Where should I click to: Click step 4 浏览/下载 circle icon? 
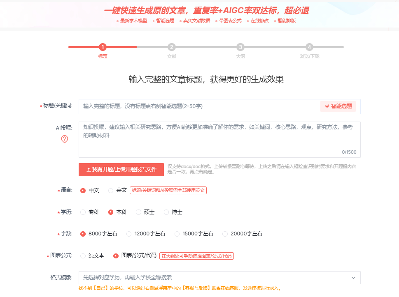pos(309,47)
